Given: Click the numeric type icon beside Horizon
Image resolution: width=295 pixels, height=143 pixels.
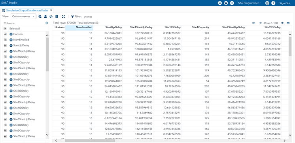Looking at the screenshot, I should pos(11,34).
